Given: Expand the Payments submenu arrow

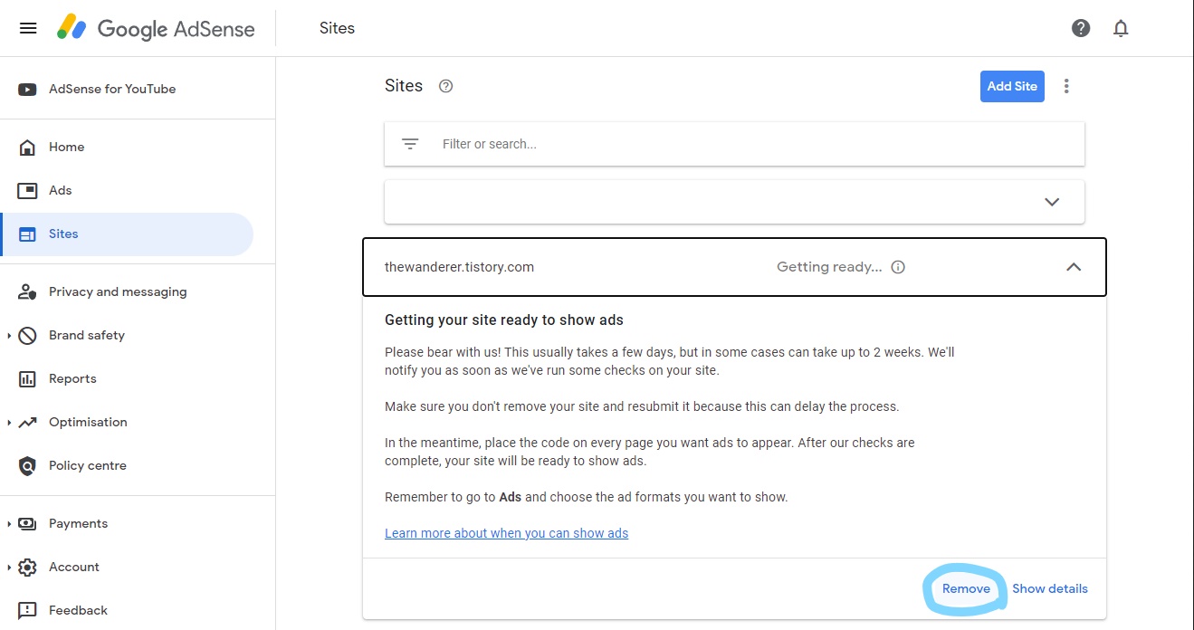Looking at the screenshot, I should [x=9, y=523].
